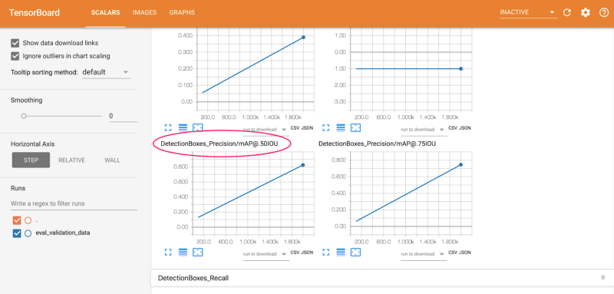Toggle log scale on the chart above mAP@.50IOU

tap(183, 127)
